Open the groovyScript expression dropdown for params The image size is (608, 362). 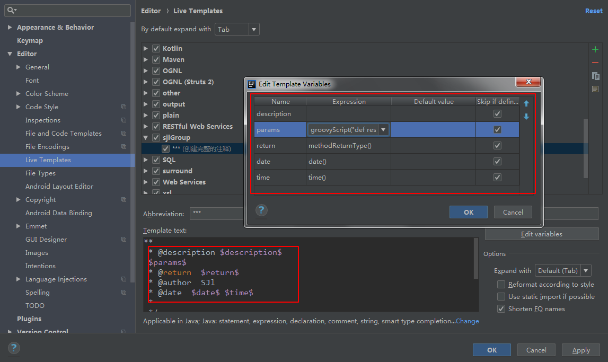(383, 130)
